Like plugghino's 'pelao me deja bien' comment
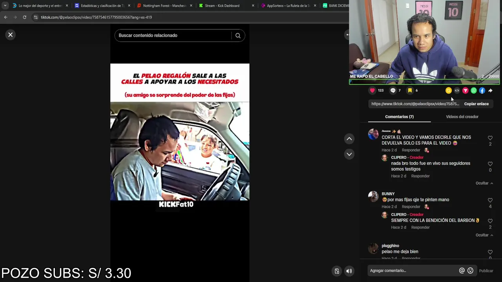The image size is (502, 282). [490, 252]
